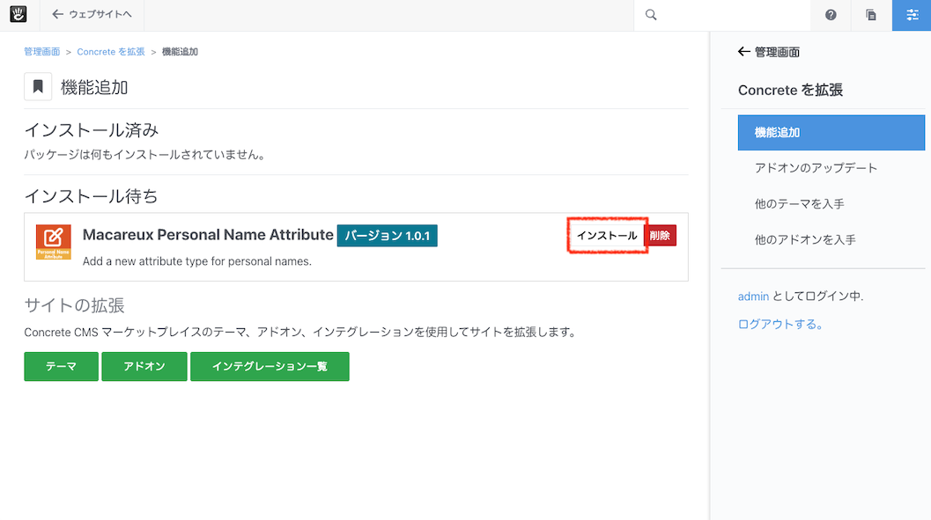Click ログアウトする link

point(780,325)
